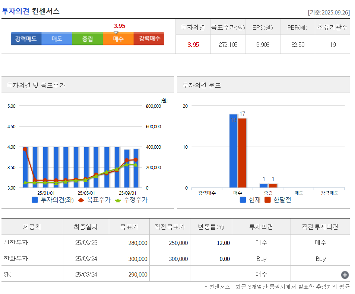Image resolution: width=355 pixels, height=294 pixels.
Task: Click the 컨센서스 footnote text
Action: coord(278,287)
